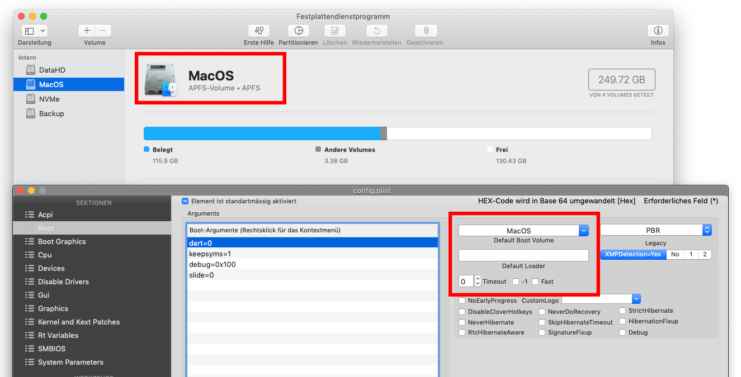Click the 249.72 GB capacity box

pyautogui.click(x=621, y=80)
